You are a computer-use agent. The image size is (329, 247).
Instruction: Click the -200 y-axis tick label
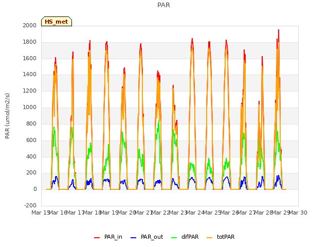30,205
